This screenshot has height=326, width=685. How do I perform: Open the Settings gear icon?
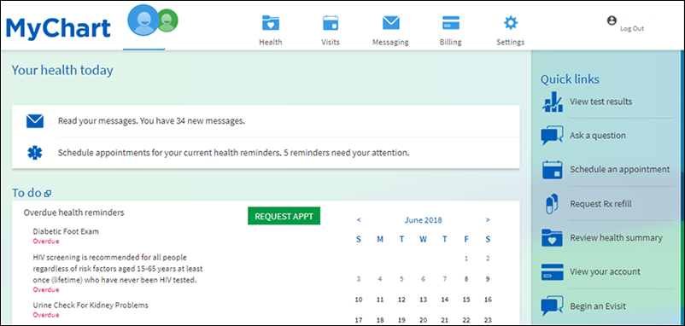pyautogui.click(x=510, y=23)
